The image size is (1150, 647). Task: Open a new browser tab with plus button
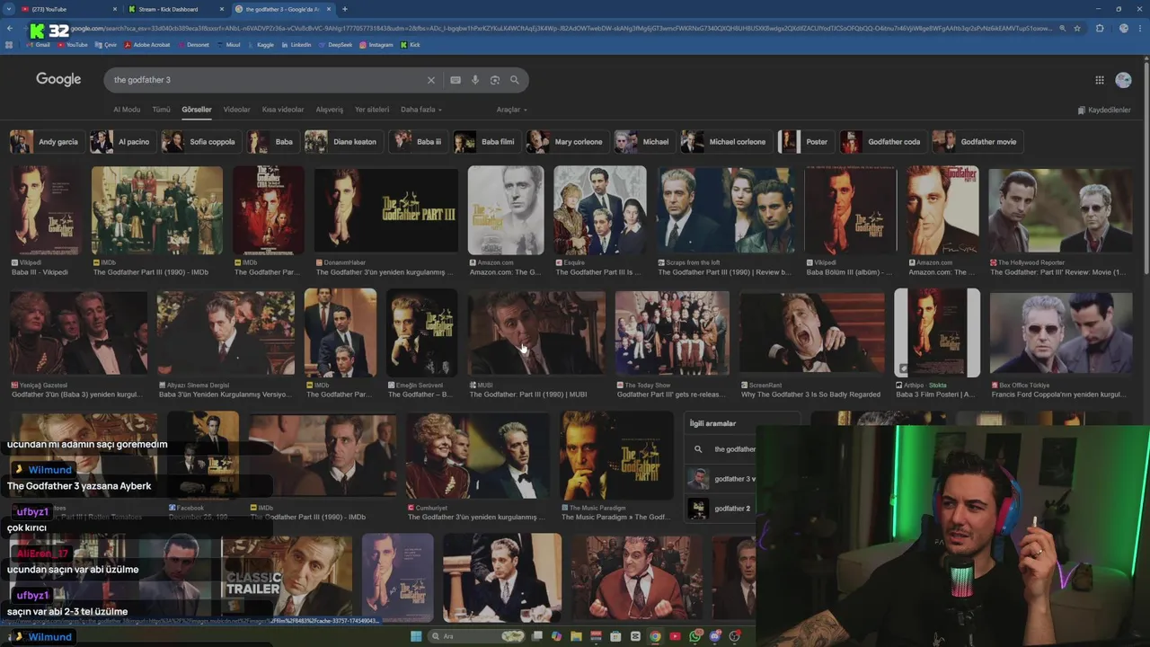pyautogui.click(x=345, y=9)
